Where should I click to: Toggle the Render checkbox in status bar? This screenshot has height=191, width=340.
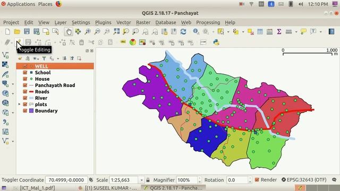click(257, 180)
